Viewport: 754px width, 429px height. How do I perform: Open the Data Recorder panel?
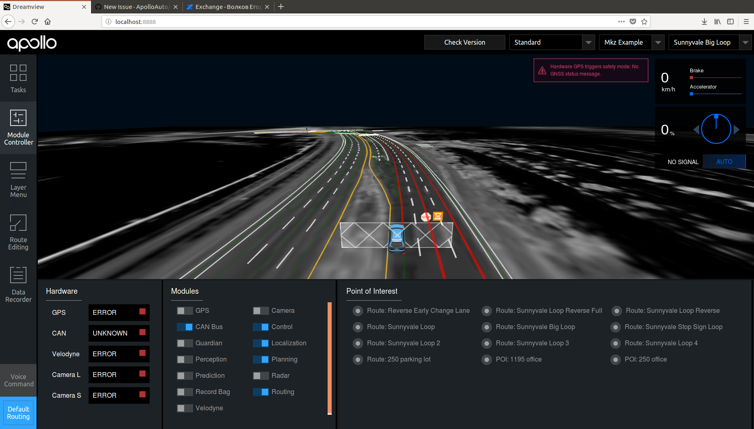coord(18,285)
